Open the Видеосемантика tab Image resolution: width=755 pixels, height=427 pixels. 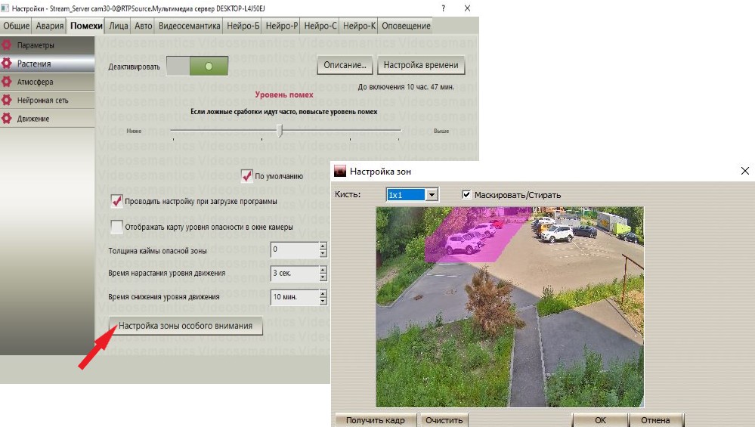189,26
